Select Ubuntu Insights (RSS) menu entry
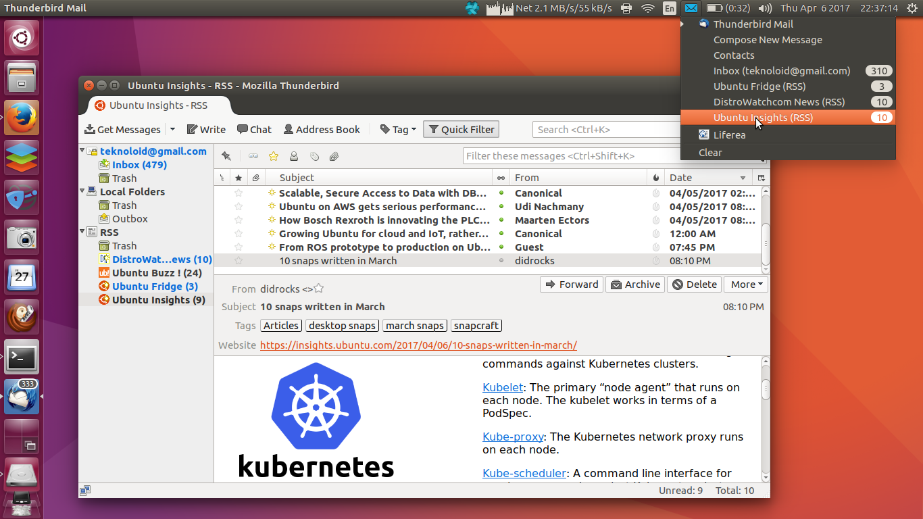This screenshot has width=923, height=519. [x=788, y=118]
